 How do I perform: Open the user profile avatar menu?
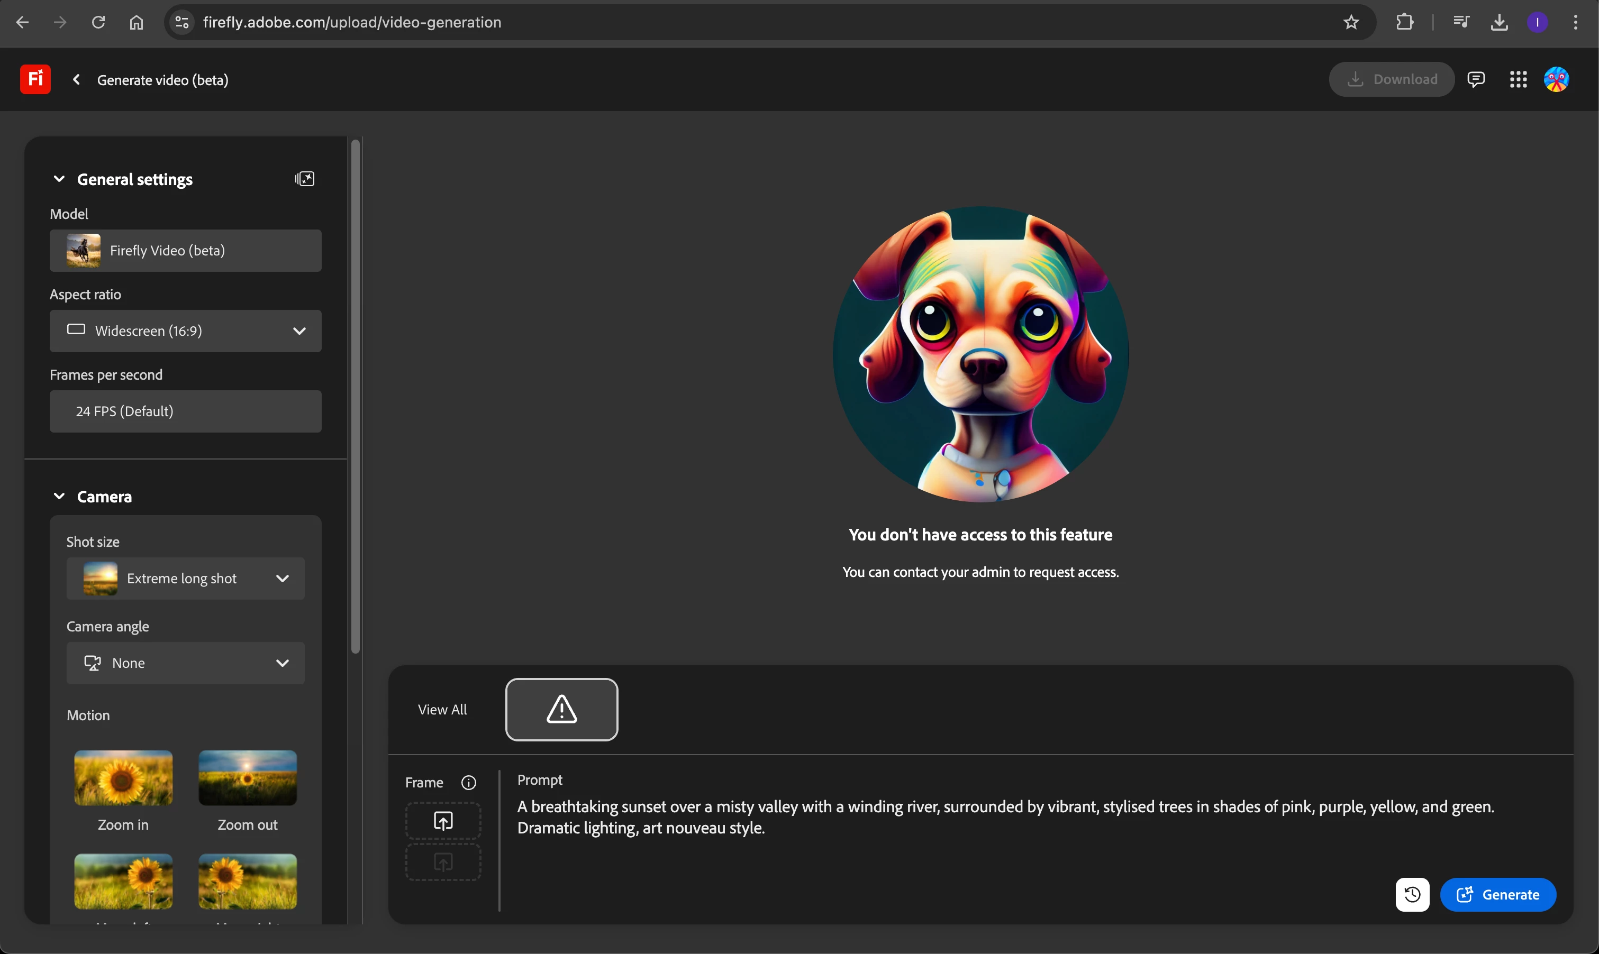[1556, 79]
